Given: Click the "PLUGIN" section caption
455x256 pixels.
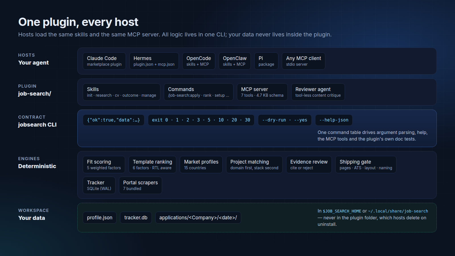Looking at the screenshot, I should point(27,86).
